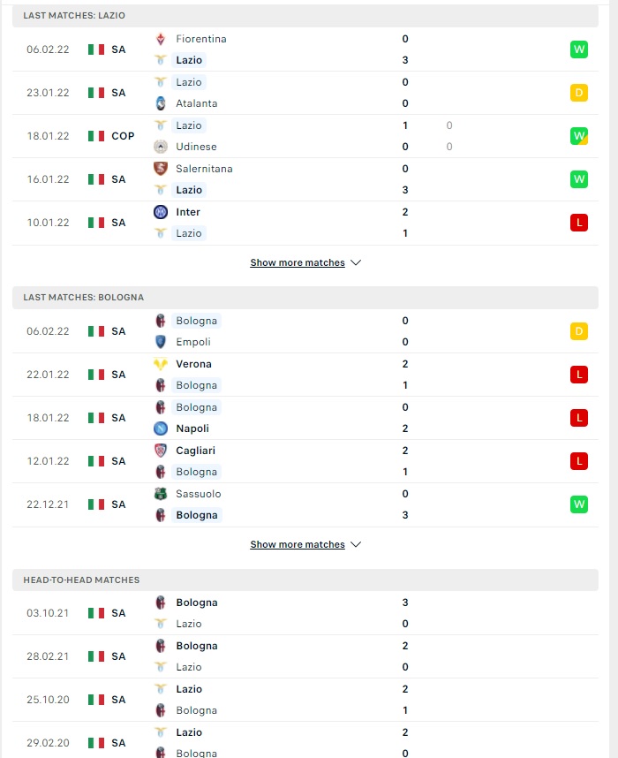
Task: Click the Inter club logo
Action: (161, 212)
